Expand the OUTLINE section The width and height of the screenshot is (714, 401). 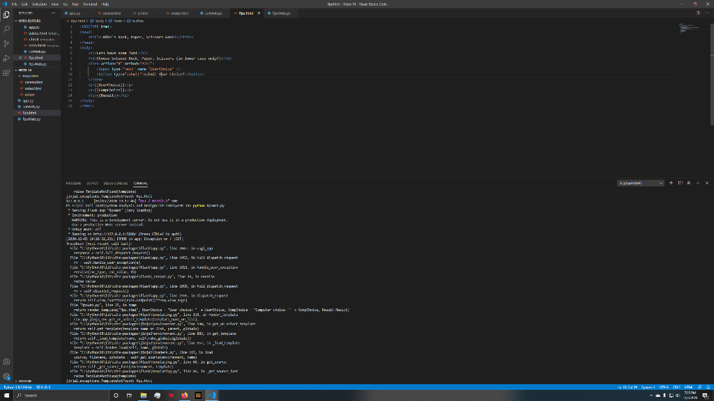click(24, 382)
